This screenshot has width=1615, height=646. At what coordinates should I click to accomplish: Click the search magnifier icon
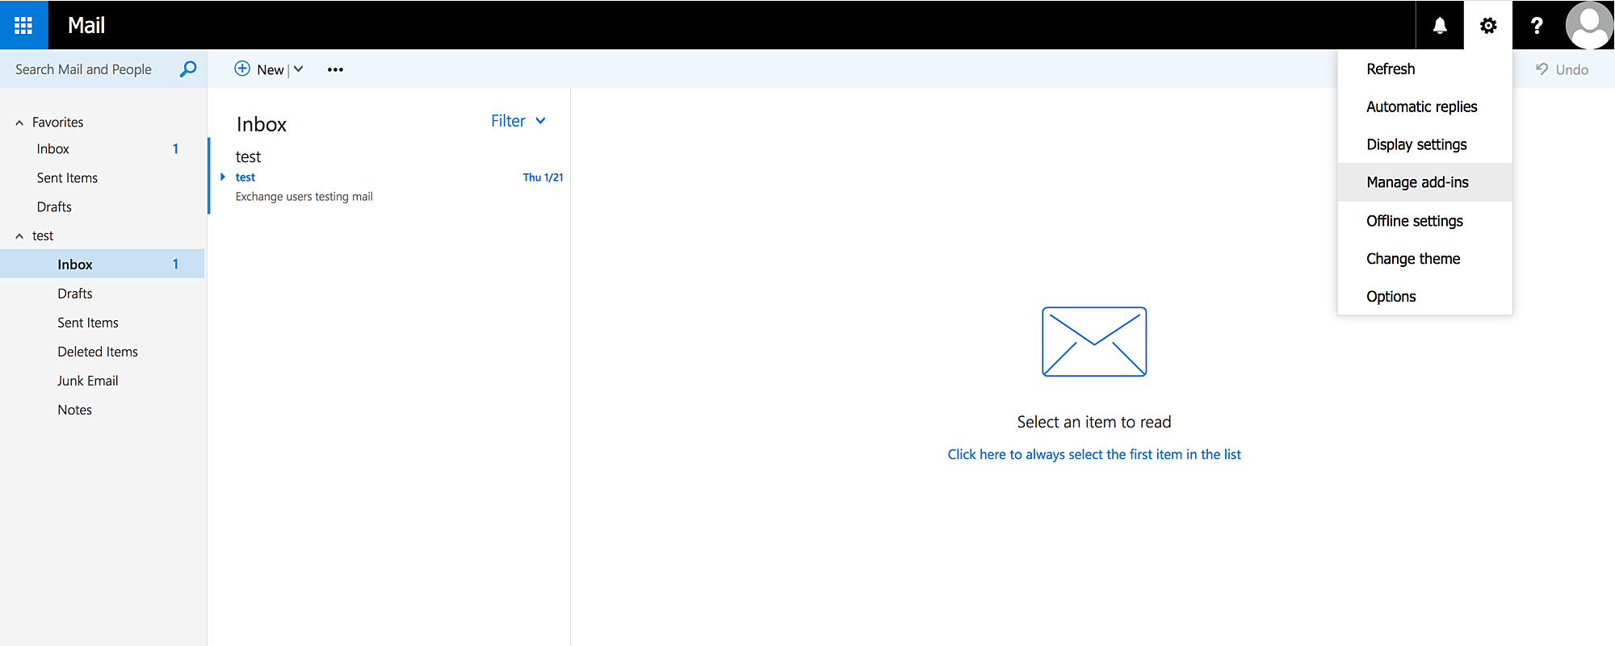tap(188, 69)
